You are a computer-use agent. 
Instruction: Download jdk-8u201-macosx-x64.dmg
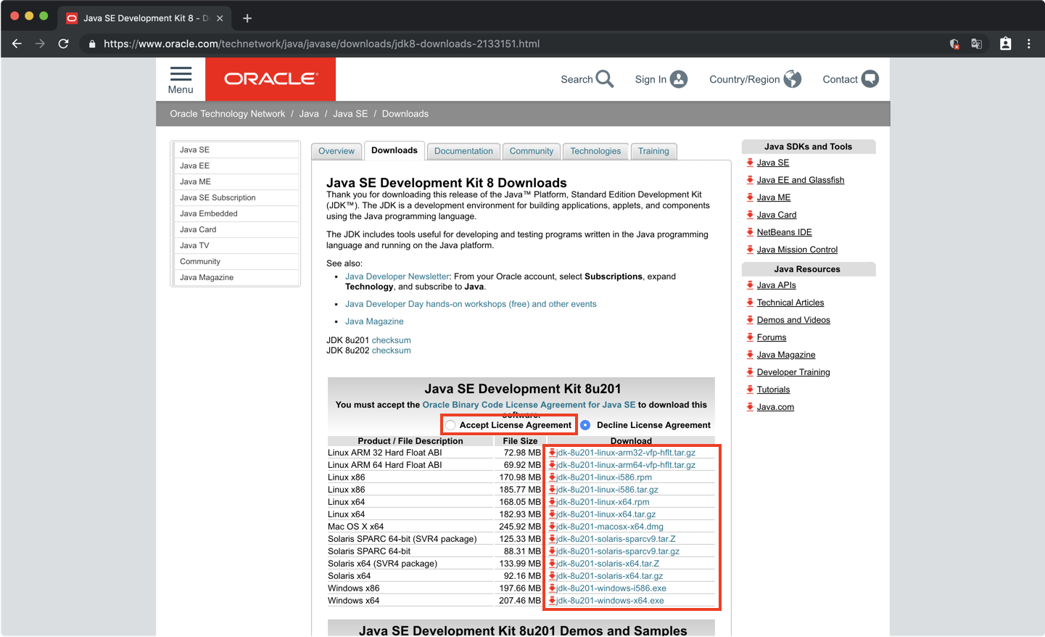(x=609, y=527)
